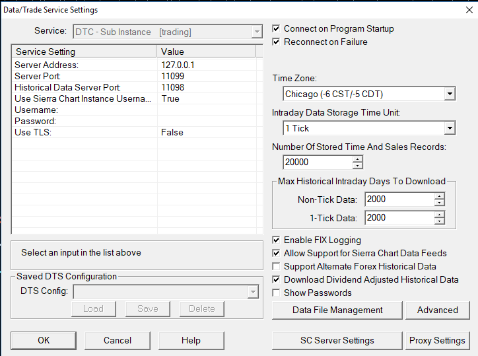Viewport: 478px width, 356px height.
Task: Decrease 1-Tick Data days spinner
Action: click(x=440, y=221)
